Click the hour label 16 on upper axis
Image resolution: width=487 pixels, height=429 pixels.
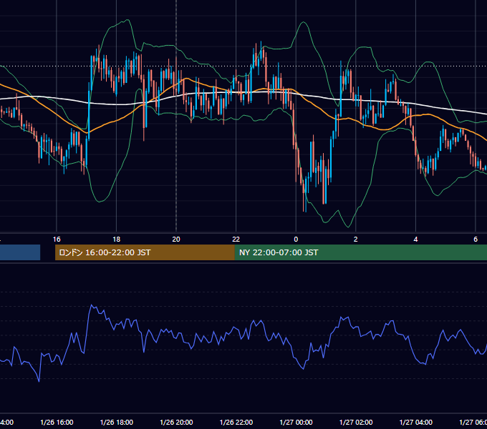point(57,240)
